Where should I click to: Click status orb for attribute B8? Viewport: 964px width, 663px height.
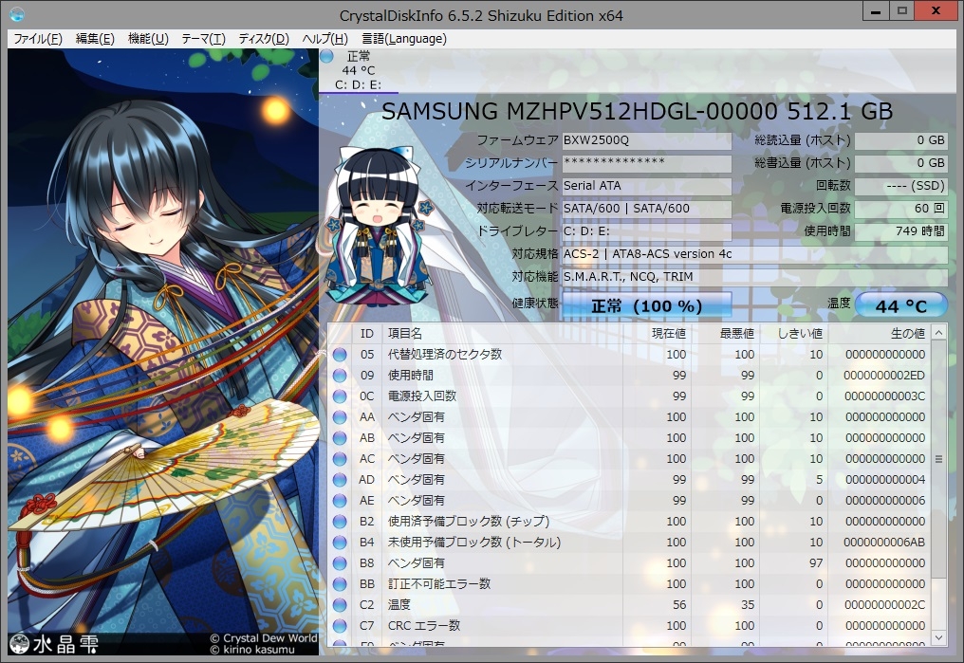340,563
